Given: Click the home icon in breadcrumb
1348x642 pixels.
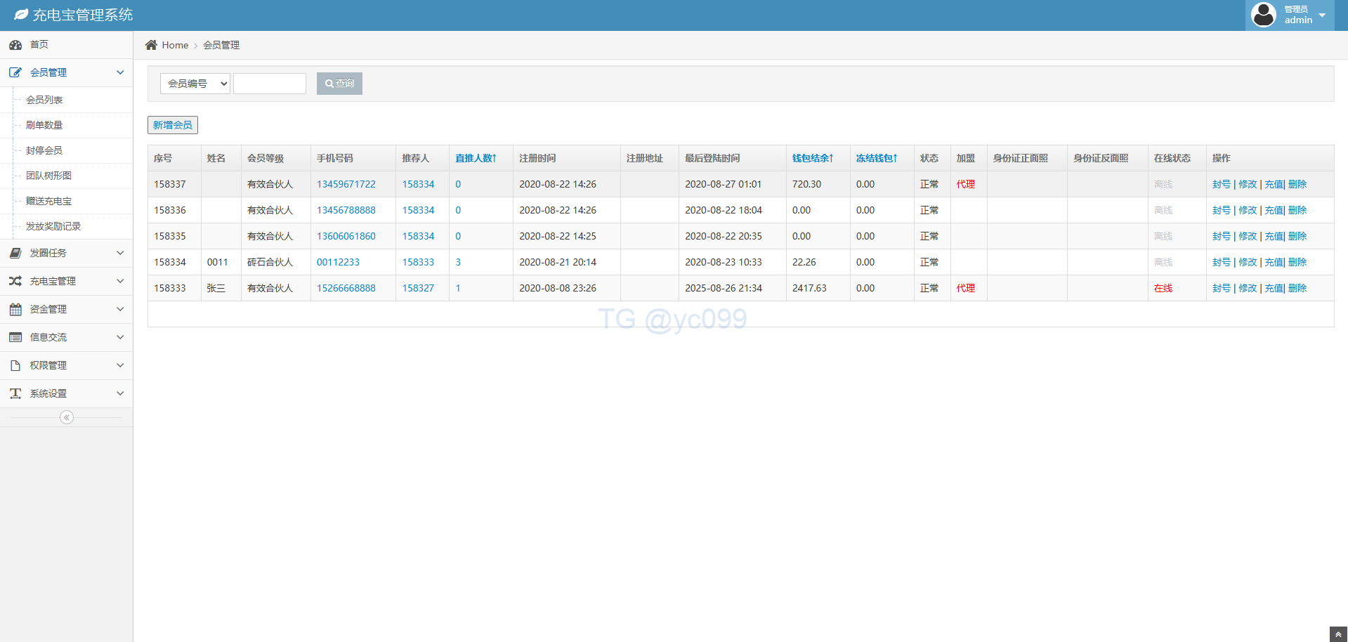Looking at the screenshot, I should point(151,45).
